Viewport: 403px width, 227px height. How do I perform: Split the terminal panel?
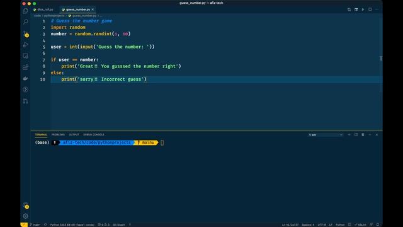click(356, 134)
